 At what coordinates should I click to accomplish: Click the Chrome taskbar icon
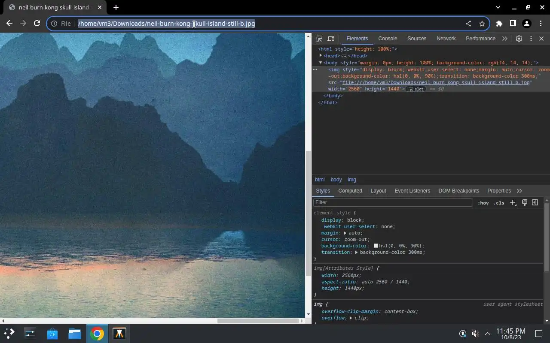tap(97, 333)
